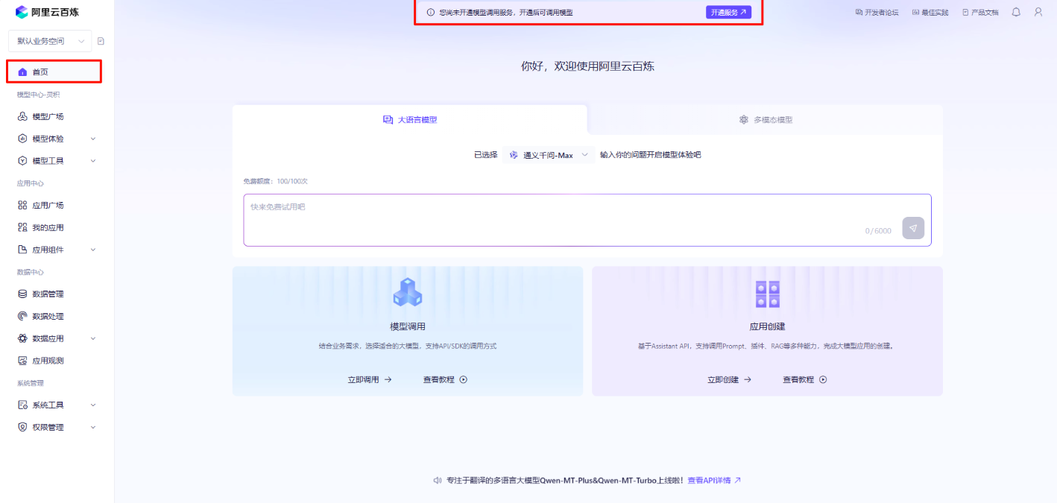Click the 系统工具 sidebar icon
Image resolution: width=1057 pixels, height=503 pixels.
22,405
